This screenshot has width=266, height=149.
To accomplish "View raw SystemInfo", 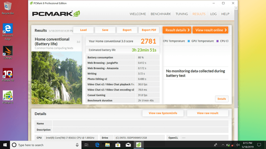I will point(163,113).
